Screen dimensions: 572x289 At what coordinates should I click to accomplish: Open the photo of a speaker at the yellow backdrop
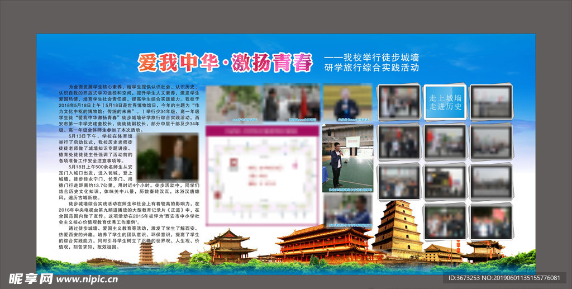(347, 103)
